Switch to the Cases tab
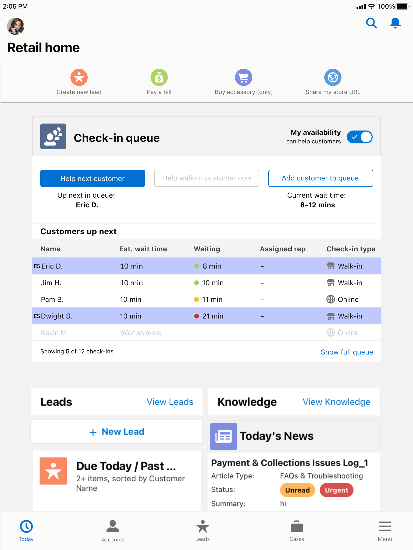 point(297,531)
